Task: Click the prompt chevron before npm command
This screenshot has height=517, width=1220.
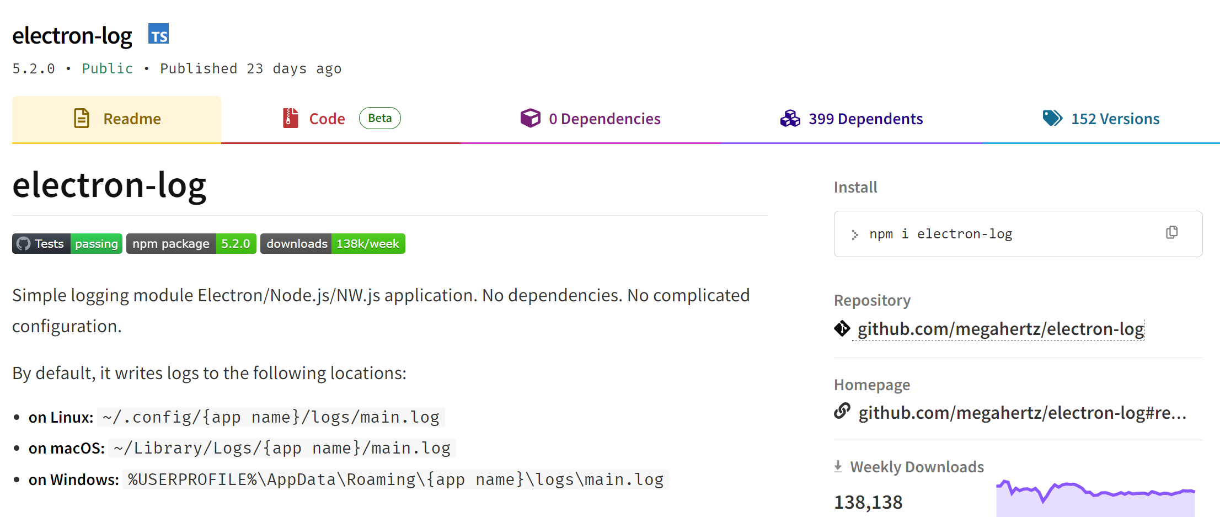Action: pyautogui.click(x=854, y=235)
